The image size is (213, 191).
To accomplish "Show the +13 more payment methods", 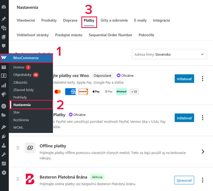I will (x=134, y=91).
